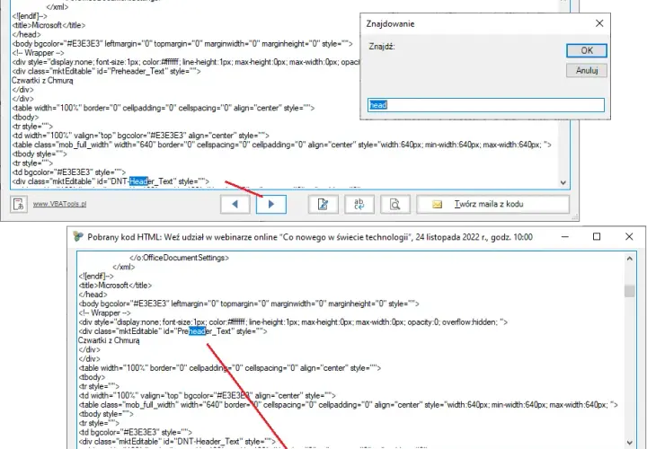Open the www.VBATools.pl link
The height and width of the screenshot is (449, 647).
pos(60,204)
